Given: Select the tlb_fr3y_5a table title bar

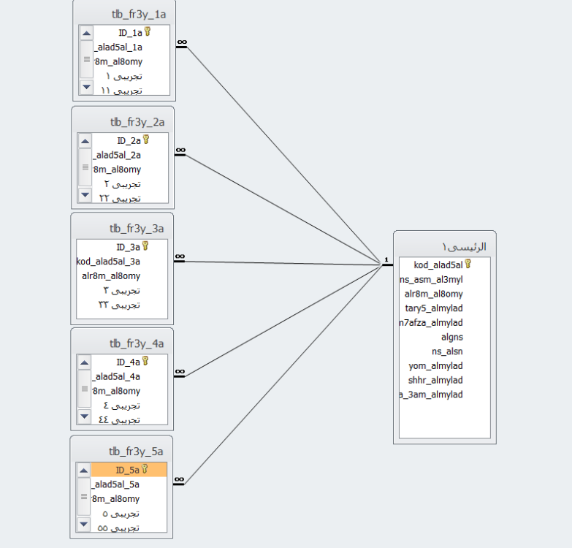Looking at the screenshot, I should 121,452.
